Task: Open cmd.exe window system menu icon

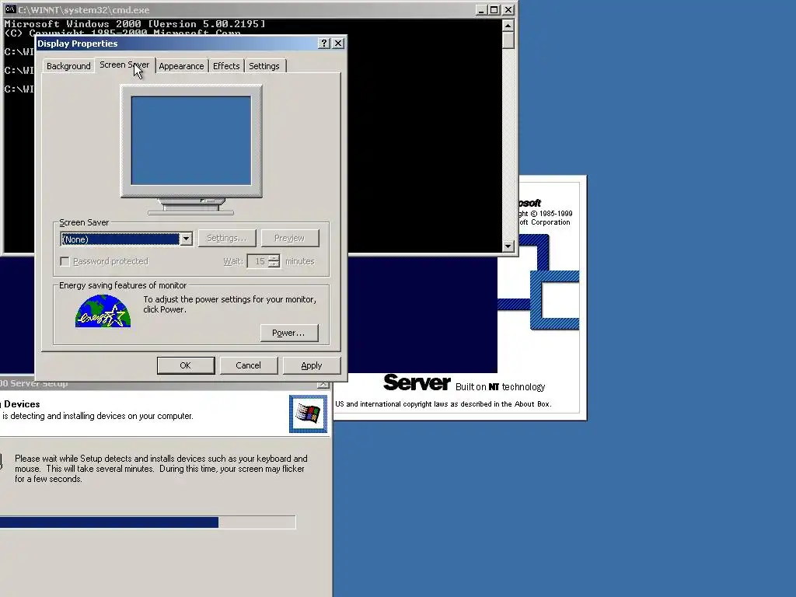Action: pyautogui.click(x=9, y=9)
